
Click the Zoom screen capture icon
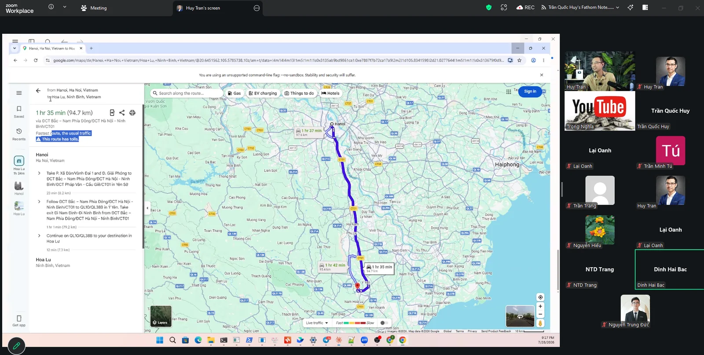click(504, 7)
